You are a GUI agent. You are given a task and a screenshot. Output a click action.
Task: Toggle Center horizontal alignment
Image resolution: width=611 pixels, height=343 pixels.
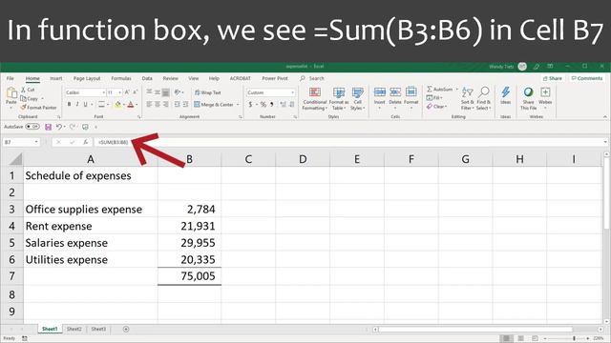click(x=158, y=104)
